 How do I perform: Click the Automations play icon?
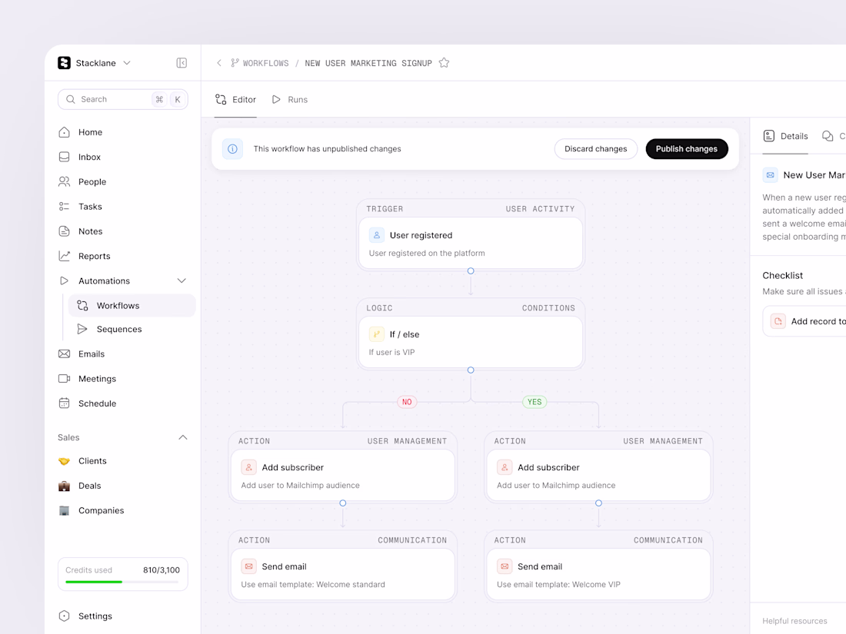[x=64, y=280]
